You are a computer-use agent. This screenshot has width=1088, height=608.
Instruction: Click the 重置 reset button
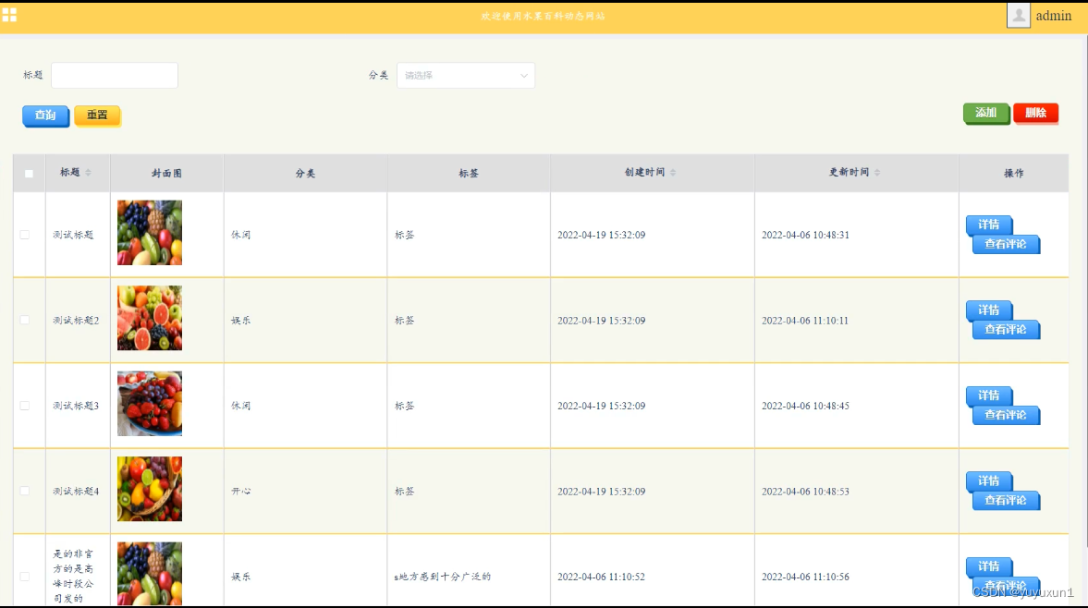[x=97, y=116]
